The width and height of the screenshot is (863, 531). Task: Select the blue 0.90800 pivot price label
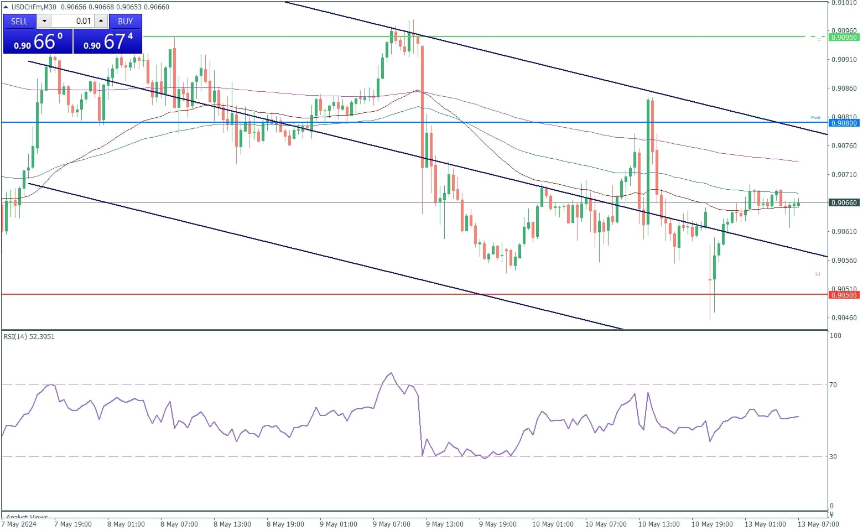click(x=844, y=123)
